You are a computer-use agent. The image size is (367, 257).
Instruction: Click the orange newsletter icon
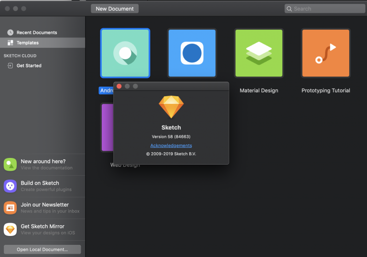[10, 208]
